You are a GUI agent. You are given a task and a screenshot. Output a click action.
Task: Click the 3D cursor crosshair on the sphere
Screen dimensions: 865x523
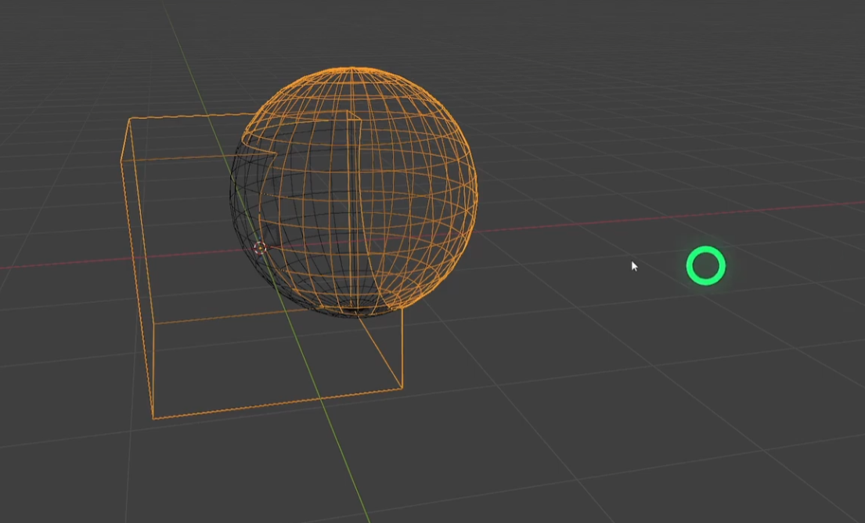tap(260, 248)
